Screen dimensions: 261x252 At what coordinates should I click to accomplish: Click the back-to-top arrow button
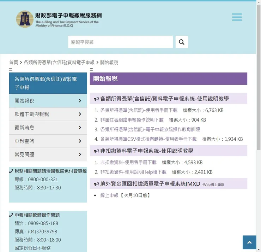pos(249,242)
